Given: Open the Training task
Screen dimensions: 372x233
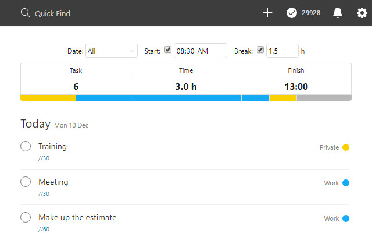Looking at the screenshot, I should (x=52, y=147).
